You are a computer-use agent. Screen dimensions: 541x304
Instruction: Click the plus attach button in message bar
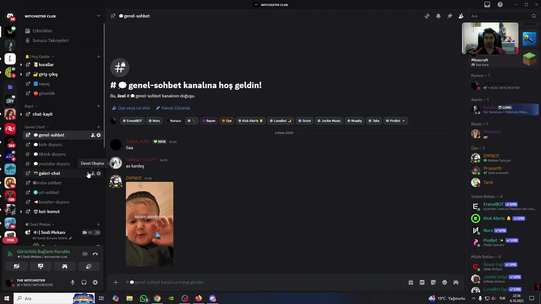[115, 282]
